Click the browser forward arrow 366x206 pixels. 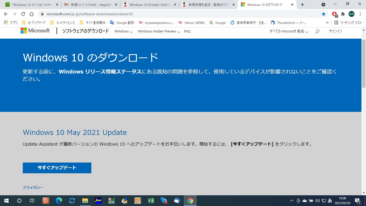tap(14, 14)
